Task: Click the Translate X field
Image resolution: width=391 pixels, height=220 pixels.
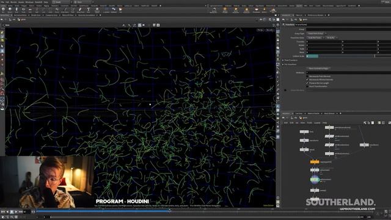Action: pos(324,42)
